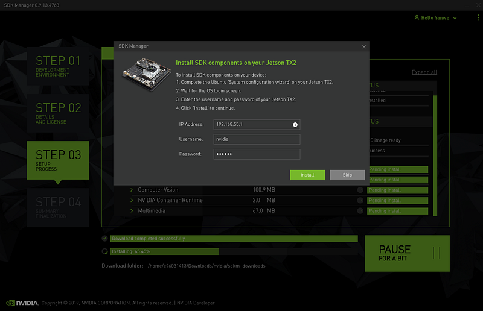
Task: Open the three-dot options menu
Action: point(478,18)
